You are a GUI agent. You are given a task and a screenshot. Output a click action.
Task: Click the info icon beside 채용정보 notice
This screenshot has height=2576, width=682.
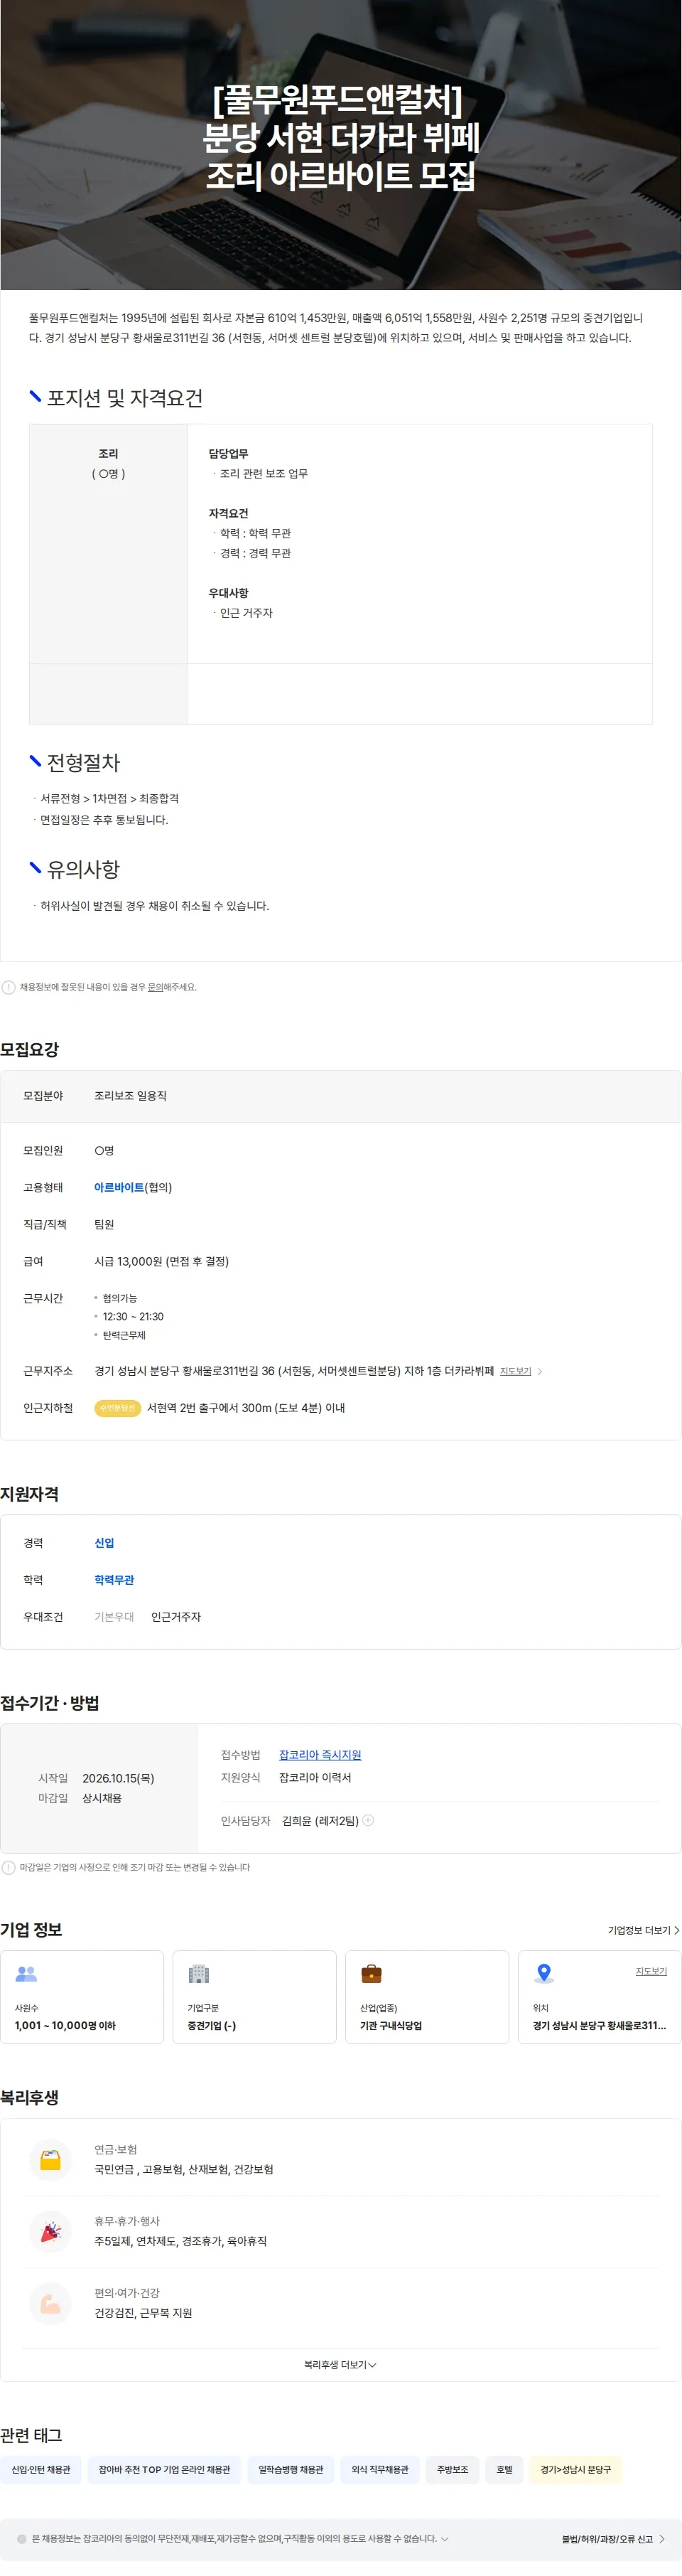point(9,987)
